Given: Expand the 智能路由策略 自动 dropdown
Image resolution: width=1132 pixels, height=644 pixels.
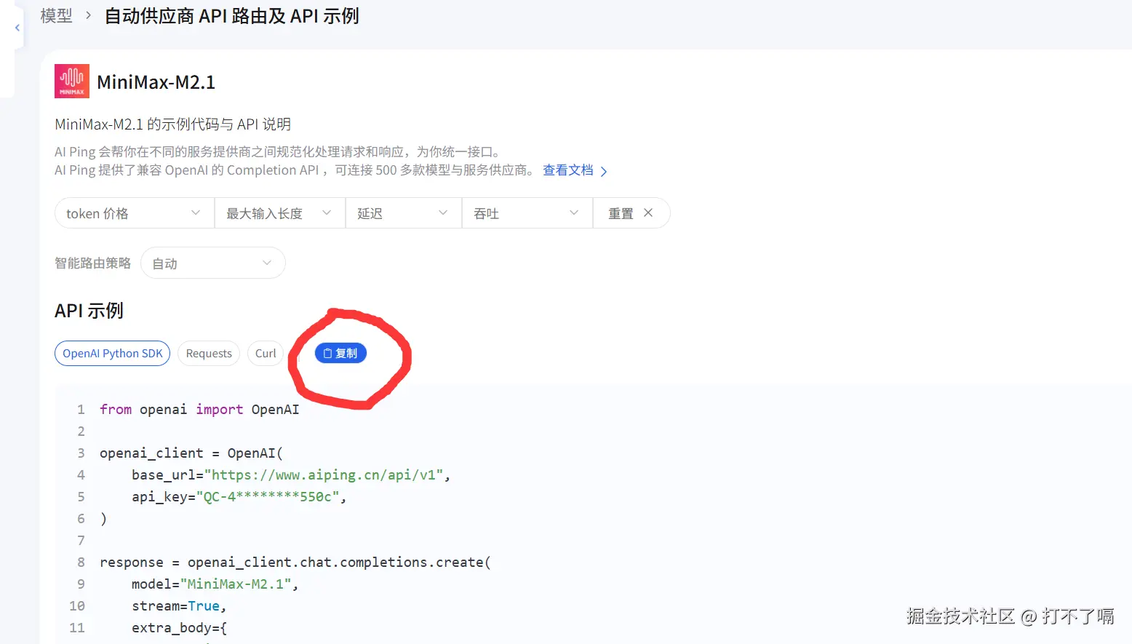Looking at the screenshot, I should coord(212,263).
